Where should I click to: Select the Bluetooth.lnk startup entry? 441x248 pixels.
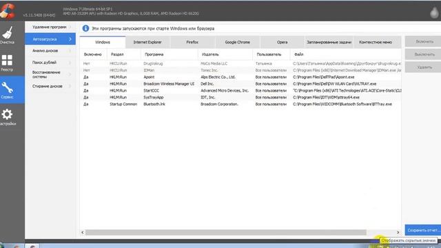point(240,104)
